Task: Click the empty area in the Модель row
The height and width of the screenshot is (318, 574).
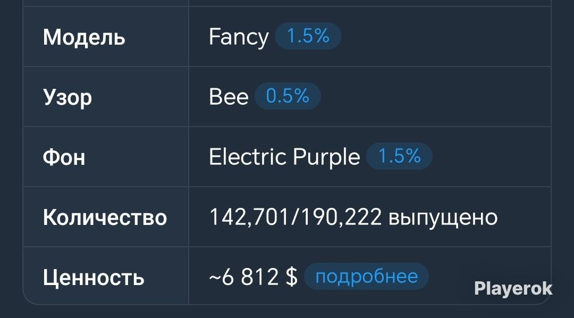Action: 445,37
